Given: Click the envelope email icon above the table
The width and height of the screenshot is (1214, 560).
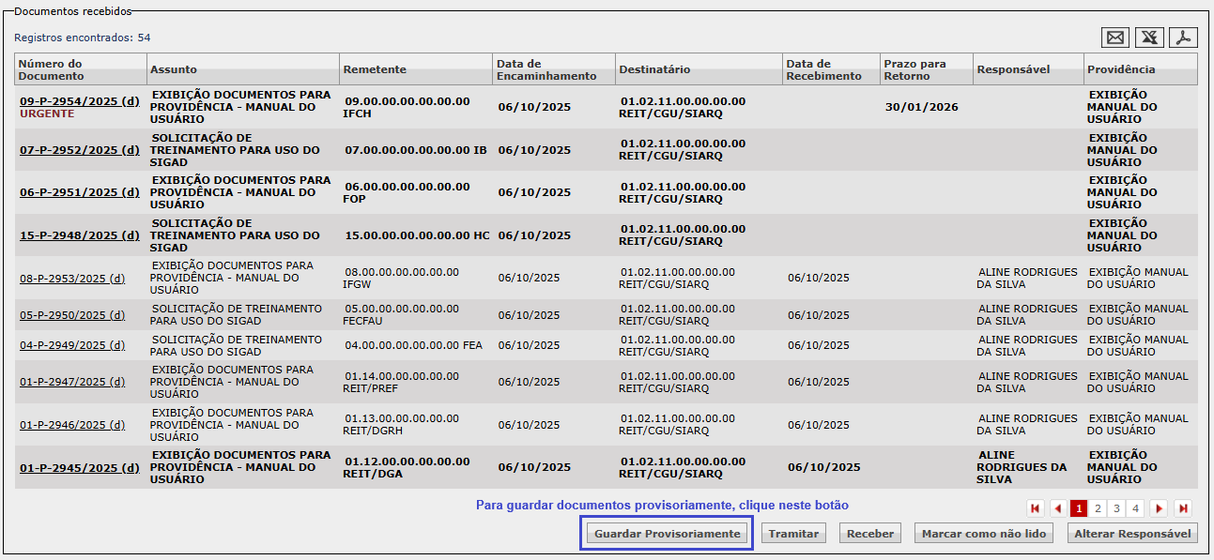Looking at the screenshot, I should coord(1115,38).
